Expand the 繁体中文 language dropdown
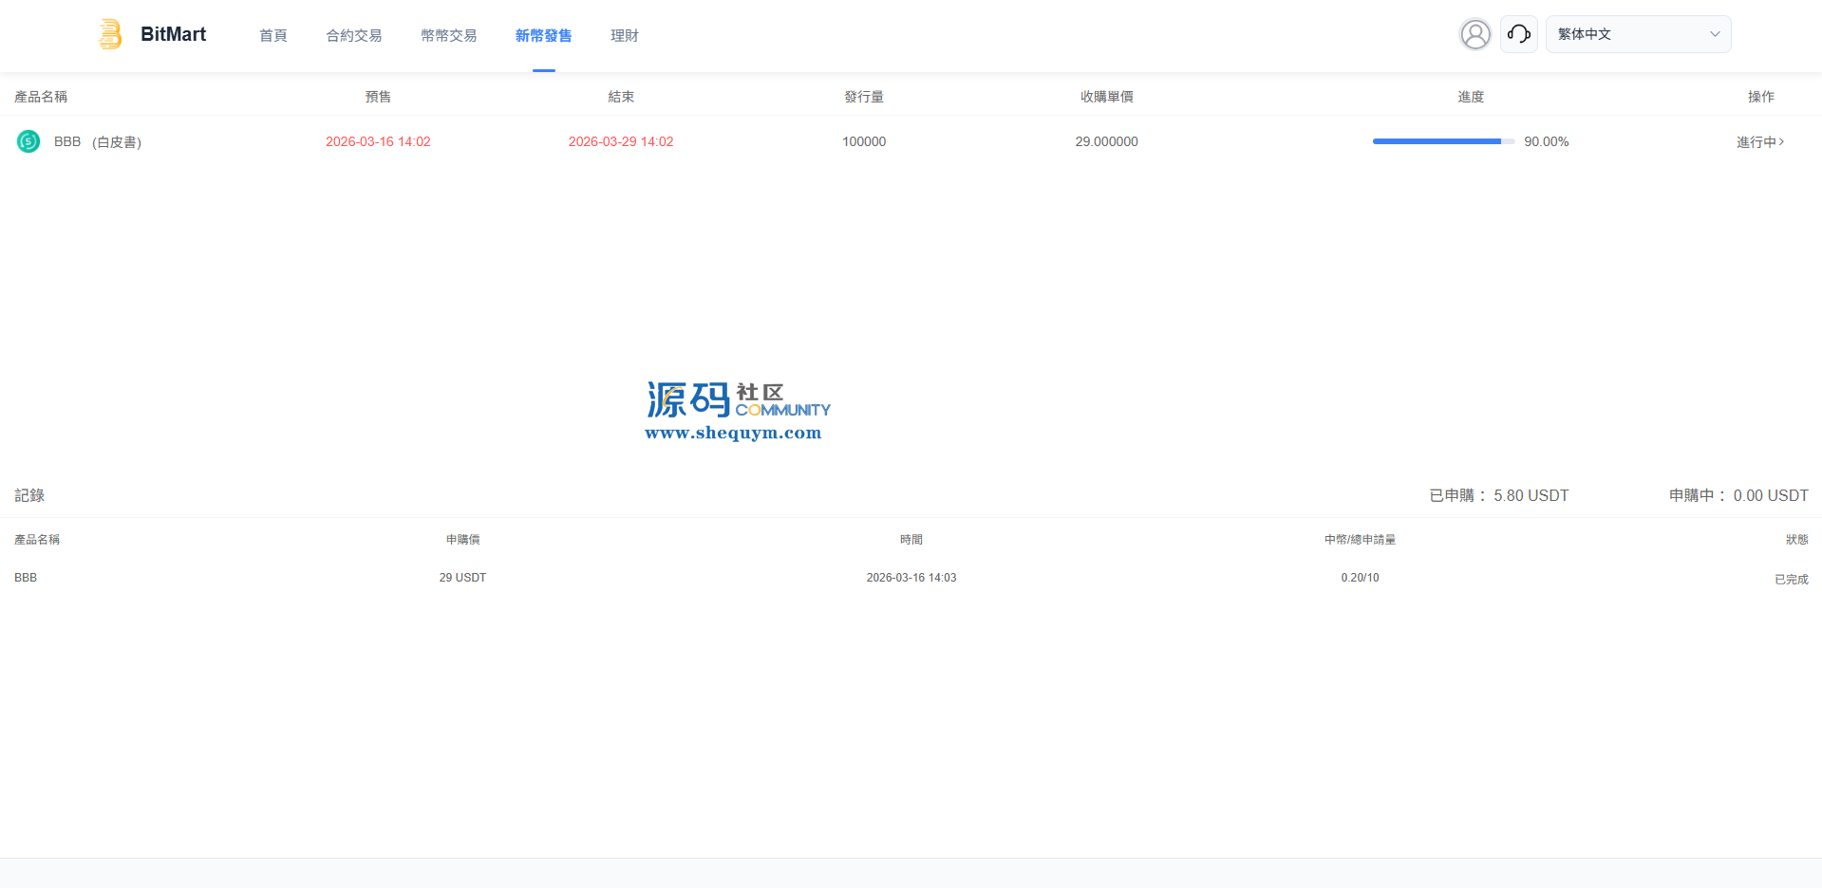The height and width of the screenshot is (888, 1822). click(1637, 34)
